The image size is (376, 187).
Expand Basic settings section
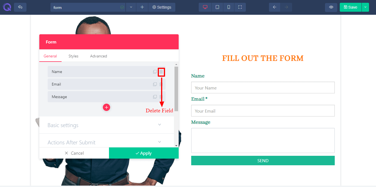[106, 125]
